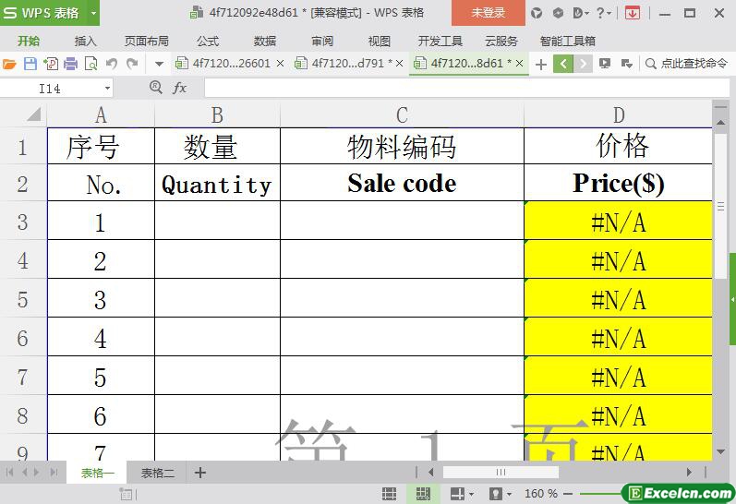Image resolution: width=736 pixels, height=504 pixels.
Task: Click the export to PDF icon
Action: tap(51, 64)
